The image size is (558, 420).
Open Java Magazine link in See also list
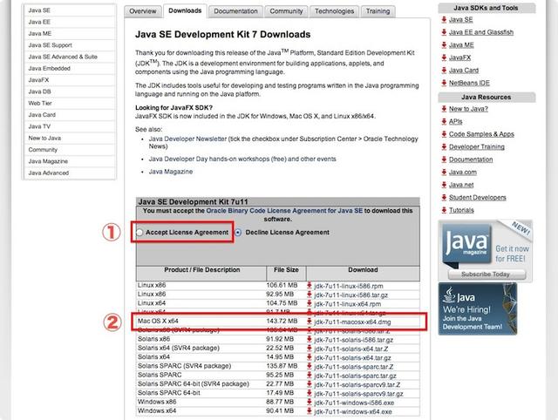(x=171, y=172)
